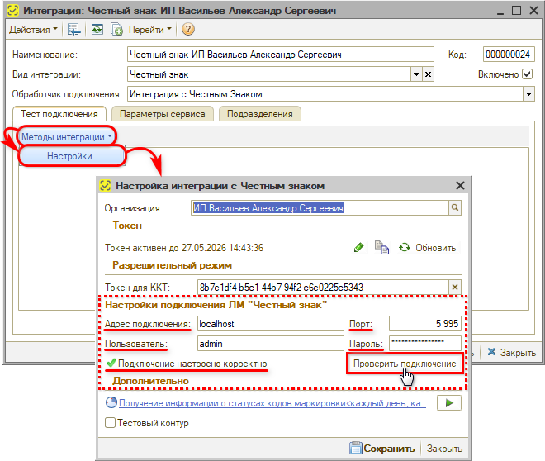Close the Настройка интеграции dialog

coord(460,186)
